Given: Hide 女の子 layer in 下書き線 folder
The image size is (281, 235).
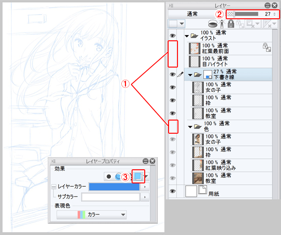Looking at the screenshot, I should click(172, 87).
